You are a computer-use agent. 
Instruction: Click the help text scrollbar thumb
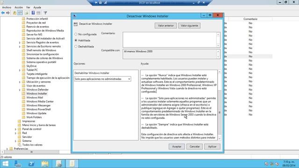click(x=220, y=112)
